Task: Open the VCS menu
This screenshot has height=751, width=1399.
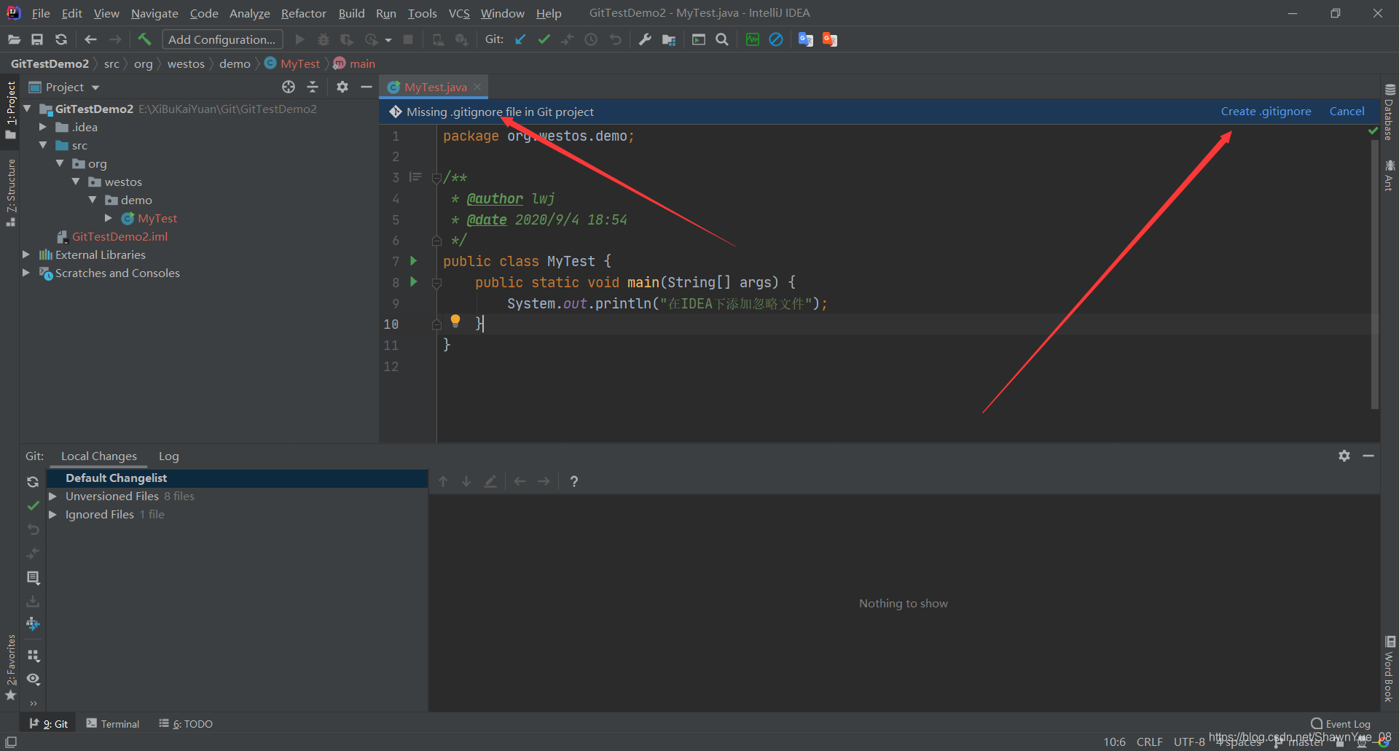Action: (459, 13)
